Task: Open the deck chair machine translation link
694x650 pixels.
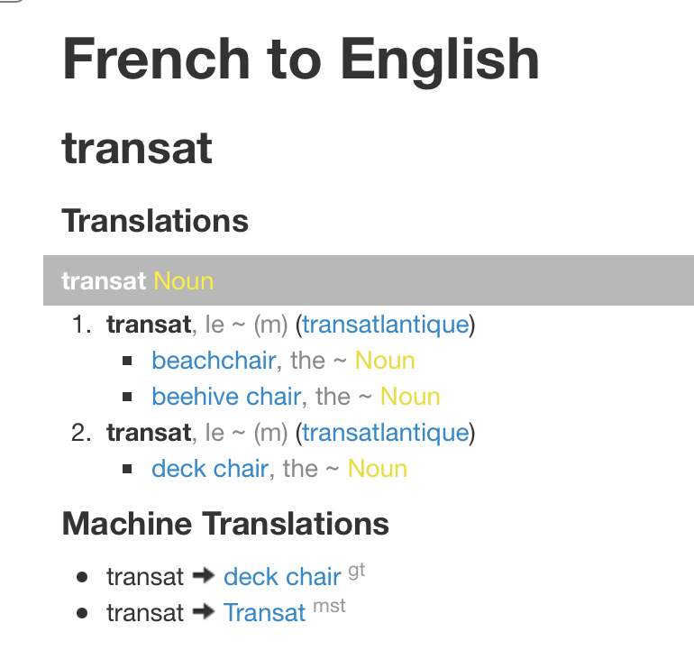Action: tap(282, 577)
